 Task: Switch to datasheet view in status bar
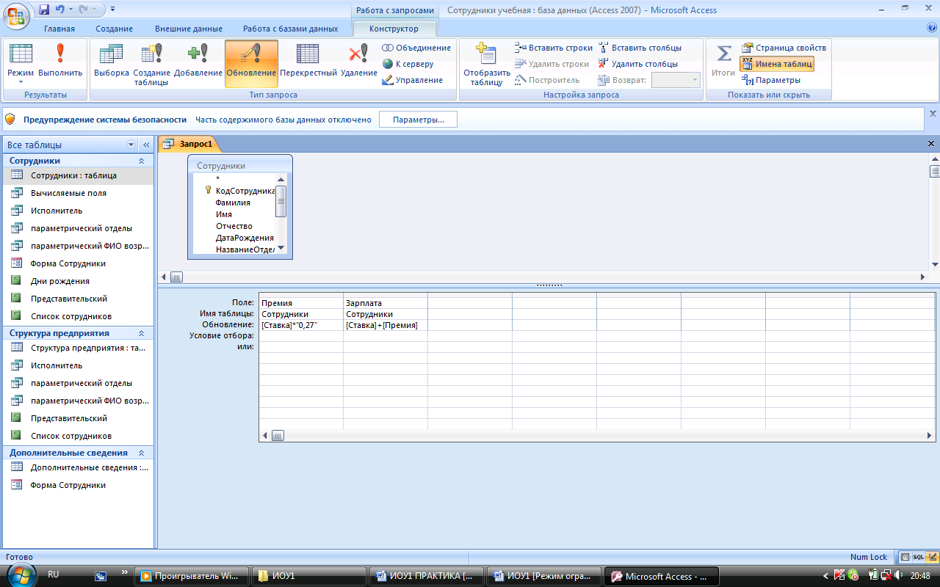(x=905, y=557)
